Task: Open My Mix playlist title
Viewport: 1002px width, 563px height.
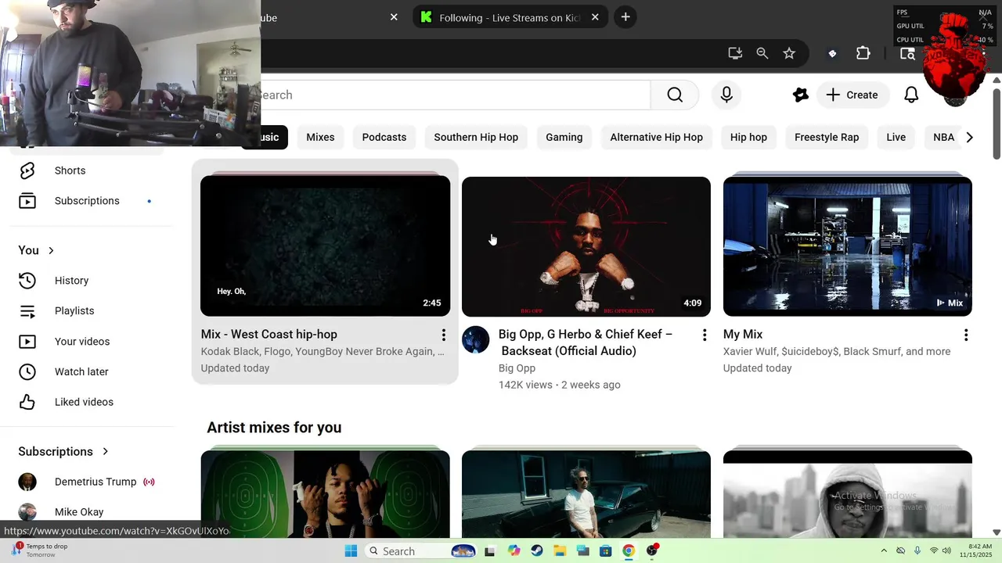Action: pos(743,335)
